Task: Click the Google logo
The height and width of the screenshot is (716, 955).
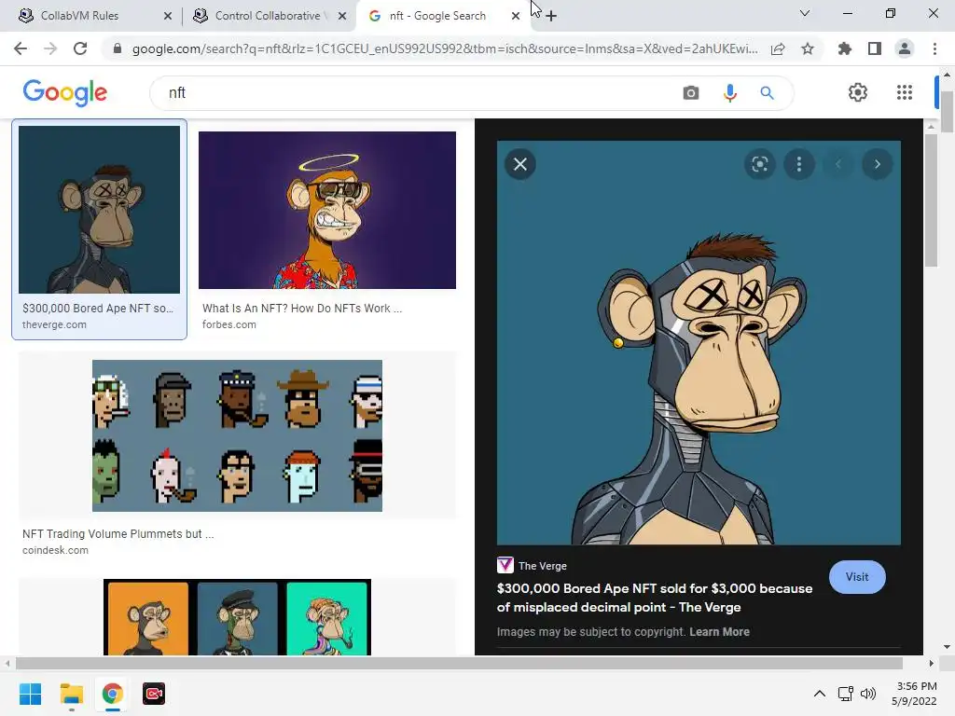Action: [x=65, y=92]
